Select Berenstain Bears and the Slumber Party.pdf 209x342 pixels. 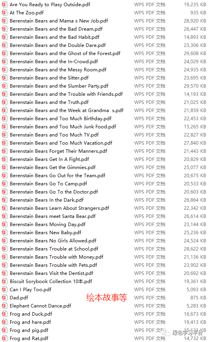pyautogui.click(x=59, y=86)
